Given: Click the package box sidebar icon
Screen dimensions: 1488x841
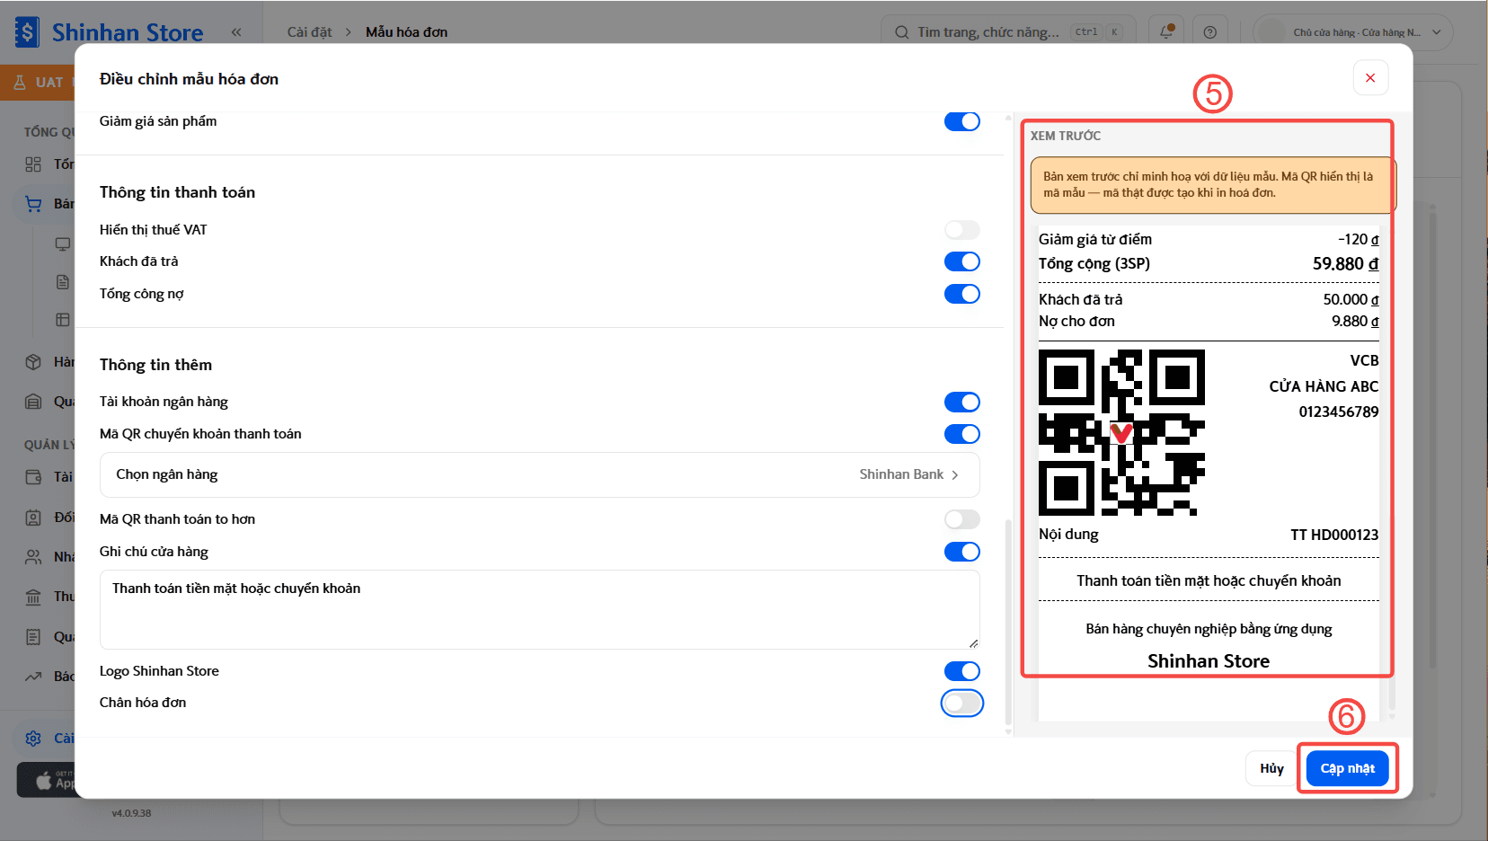Looking at the screenshot, I should (33, 362).
